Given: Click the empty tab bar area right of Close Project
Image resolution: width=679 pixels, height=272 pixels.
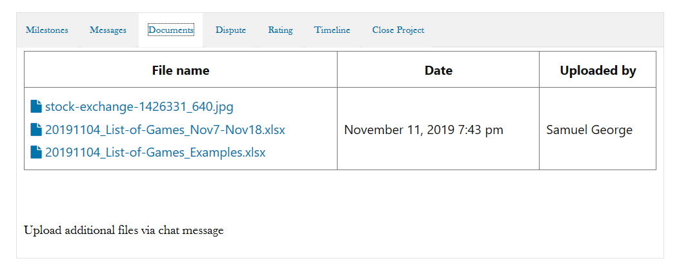Looking at the screenshot, I should pos(548,30).
